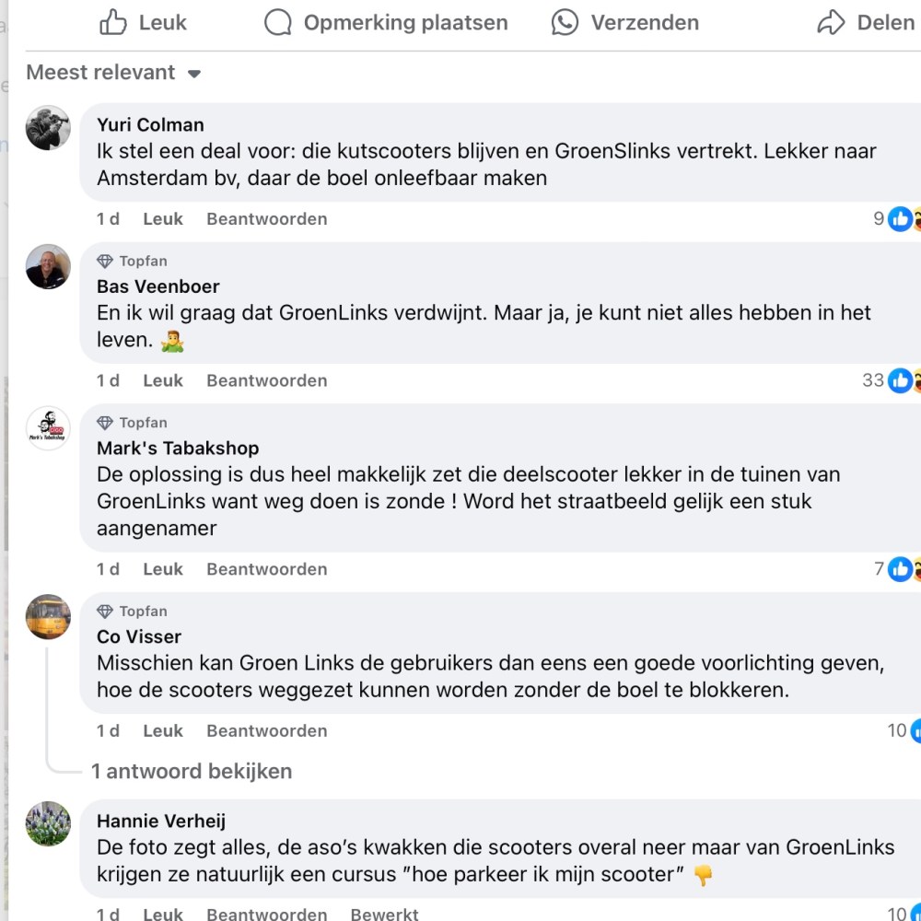
Task: Toggle Leuk on Mark's Tabakshop comment
Action: [163, 569]
